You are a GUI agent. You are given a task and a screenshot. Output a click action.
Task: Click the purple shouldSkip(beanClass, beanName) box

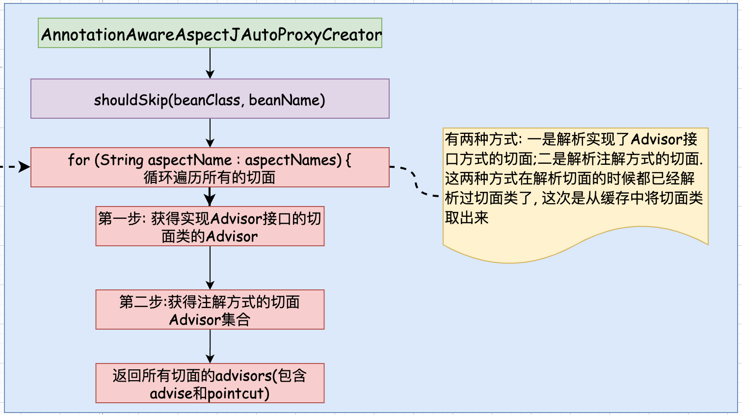point(210,99)
